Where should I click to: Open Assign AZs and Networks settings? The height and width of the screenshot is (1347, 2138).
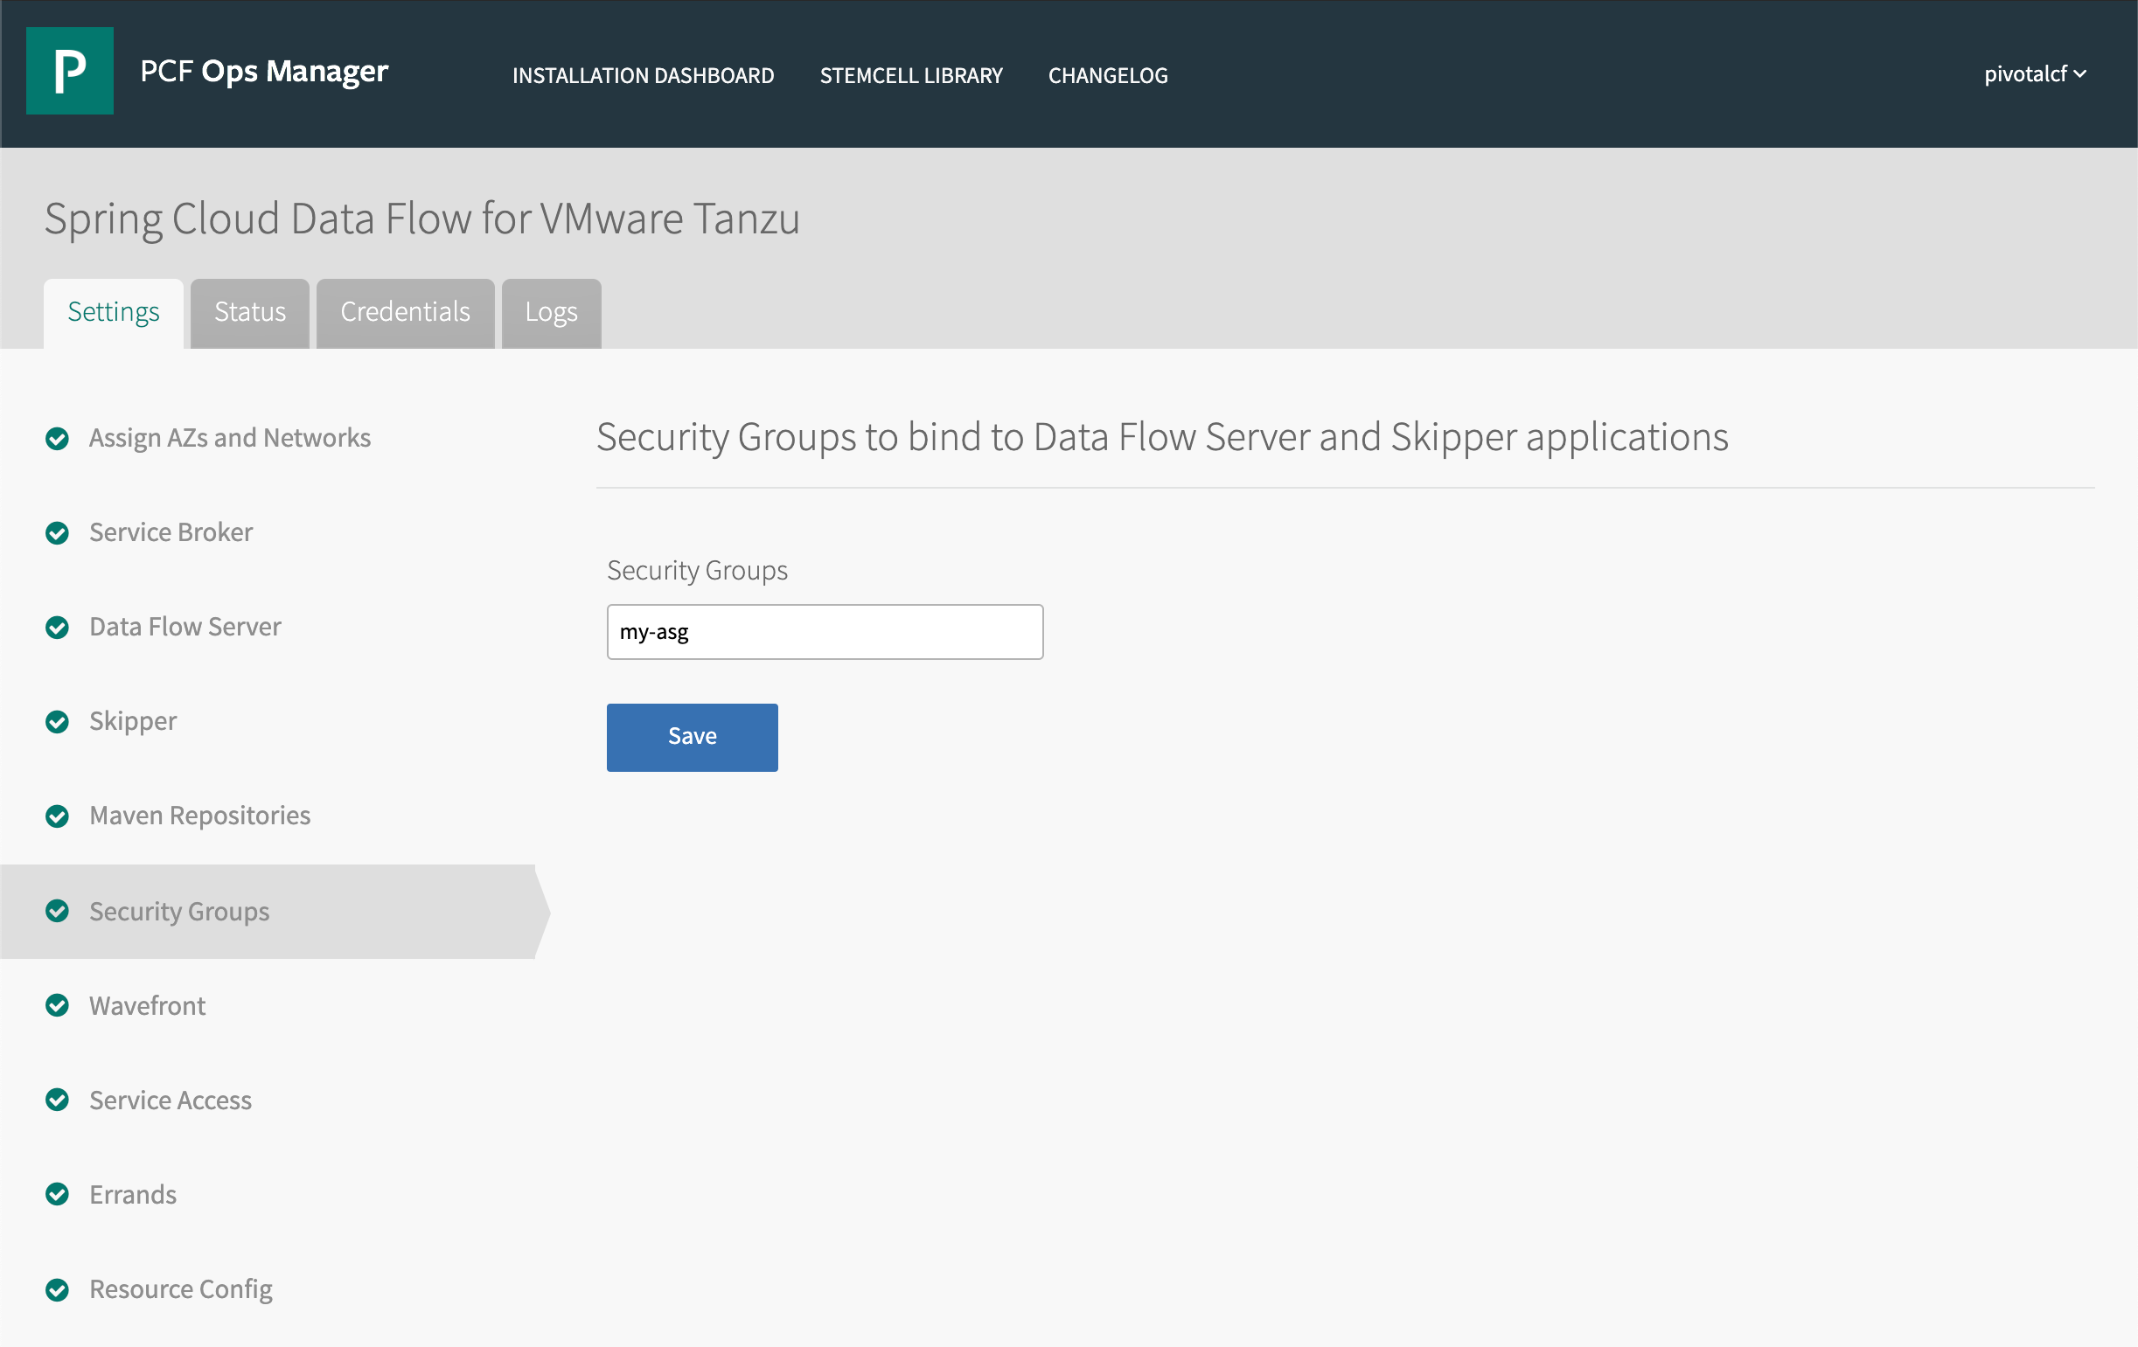pos(230,438)
